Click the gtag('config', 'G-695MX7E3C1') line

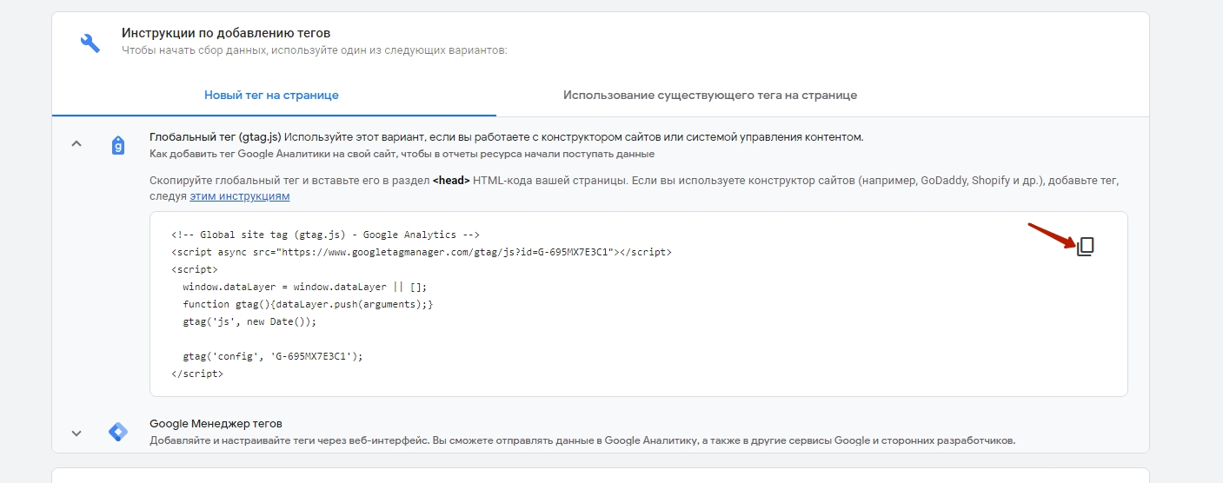[x=273, y=356]
